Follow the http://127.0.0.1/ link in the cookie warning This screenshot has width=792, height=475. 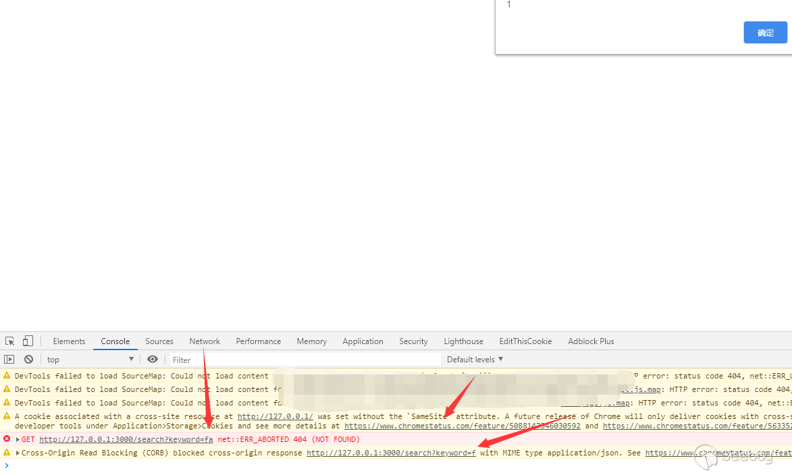[275, 416]
